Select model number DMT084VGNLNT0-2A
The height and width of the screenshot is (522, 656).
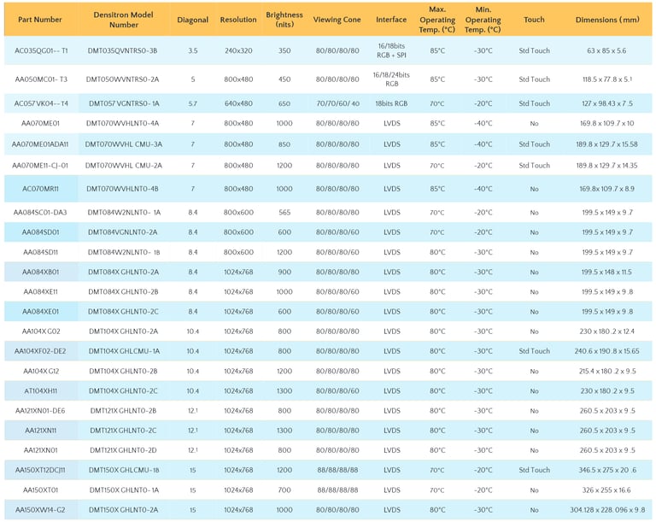pos(123,232)
